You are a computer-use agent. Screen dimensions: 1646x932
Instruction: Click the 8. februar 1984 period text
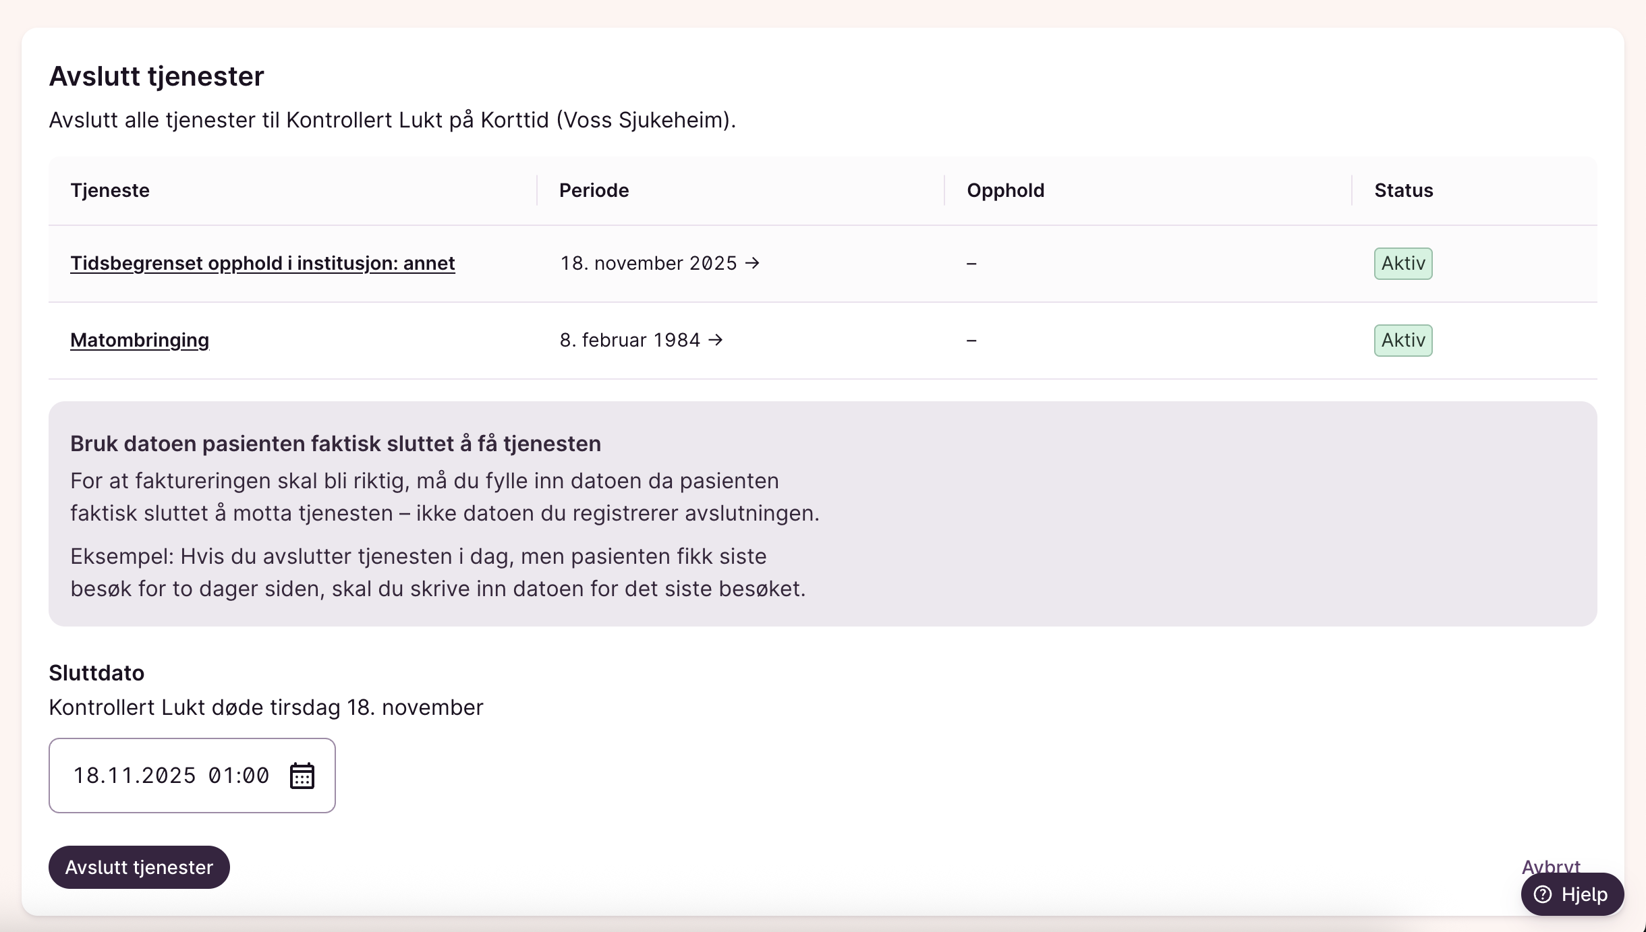[630, 340]
